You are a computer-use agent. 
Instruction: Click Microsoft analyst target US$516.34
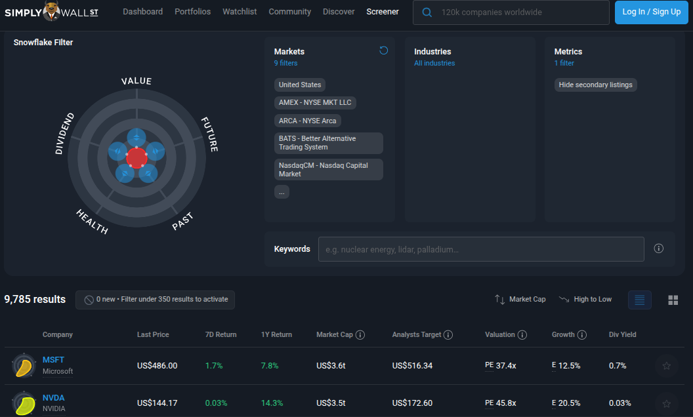click(x=412, y=366)
